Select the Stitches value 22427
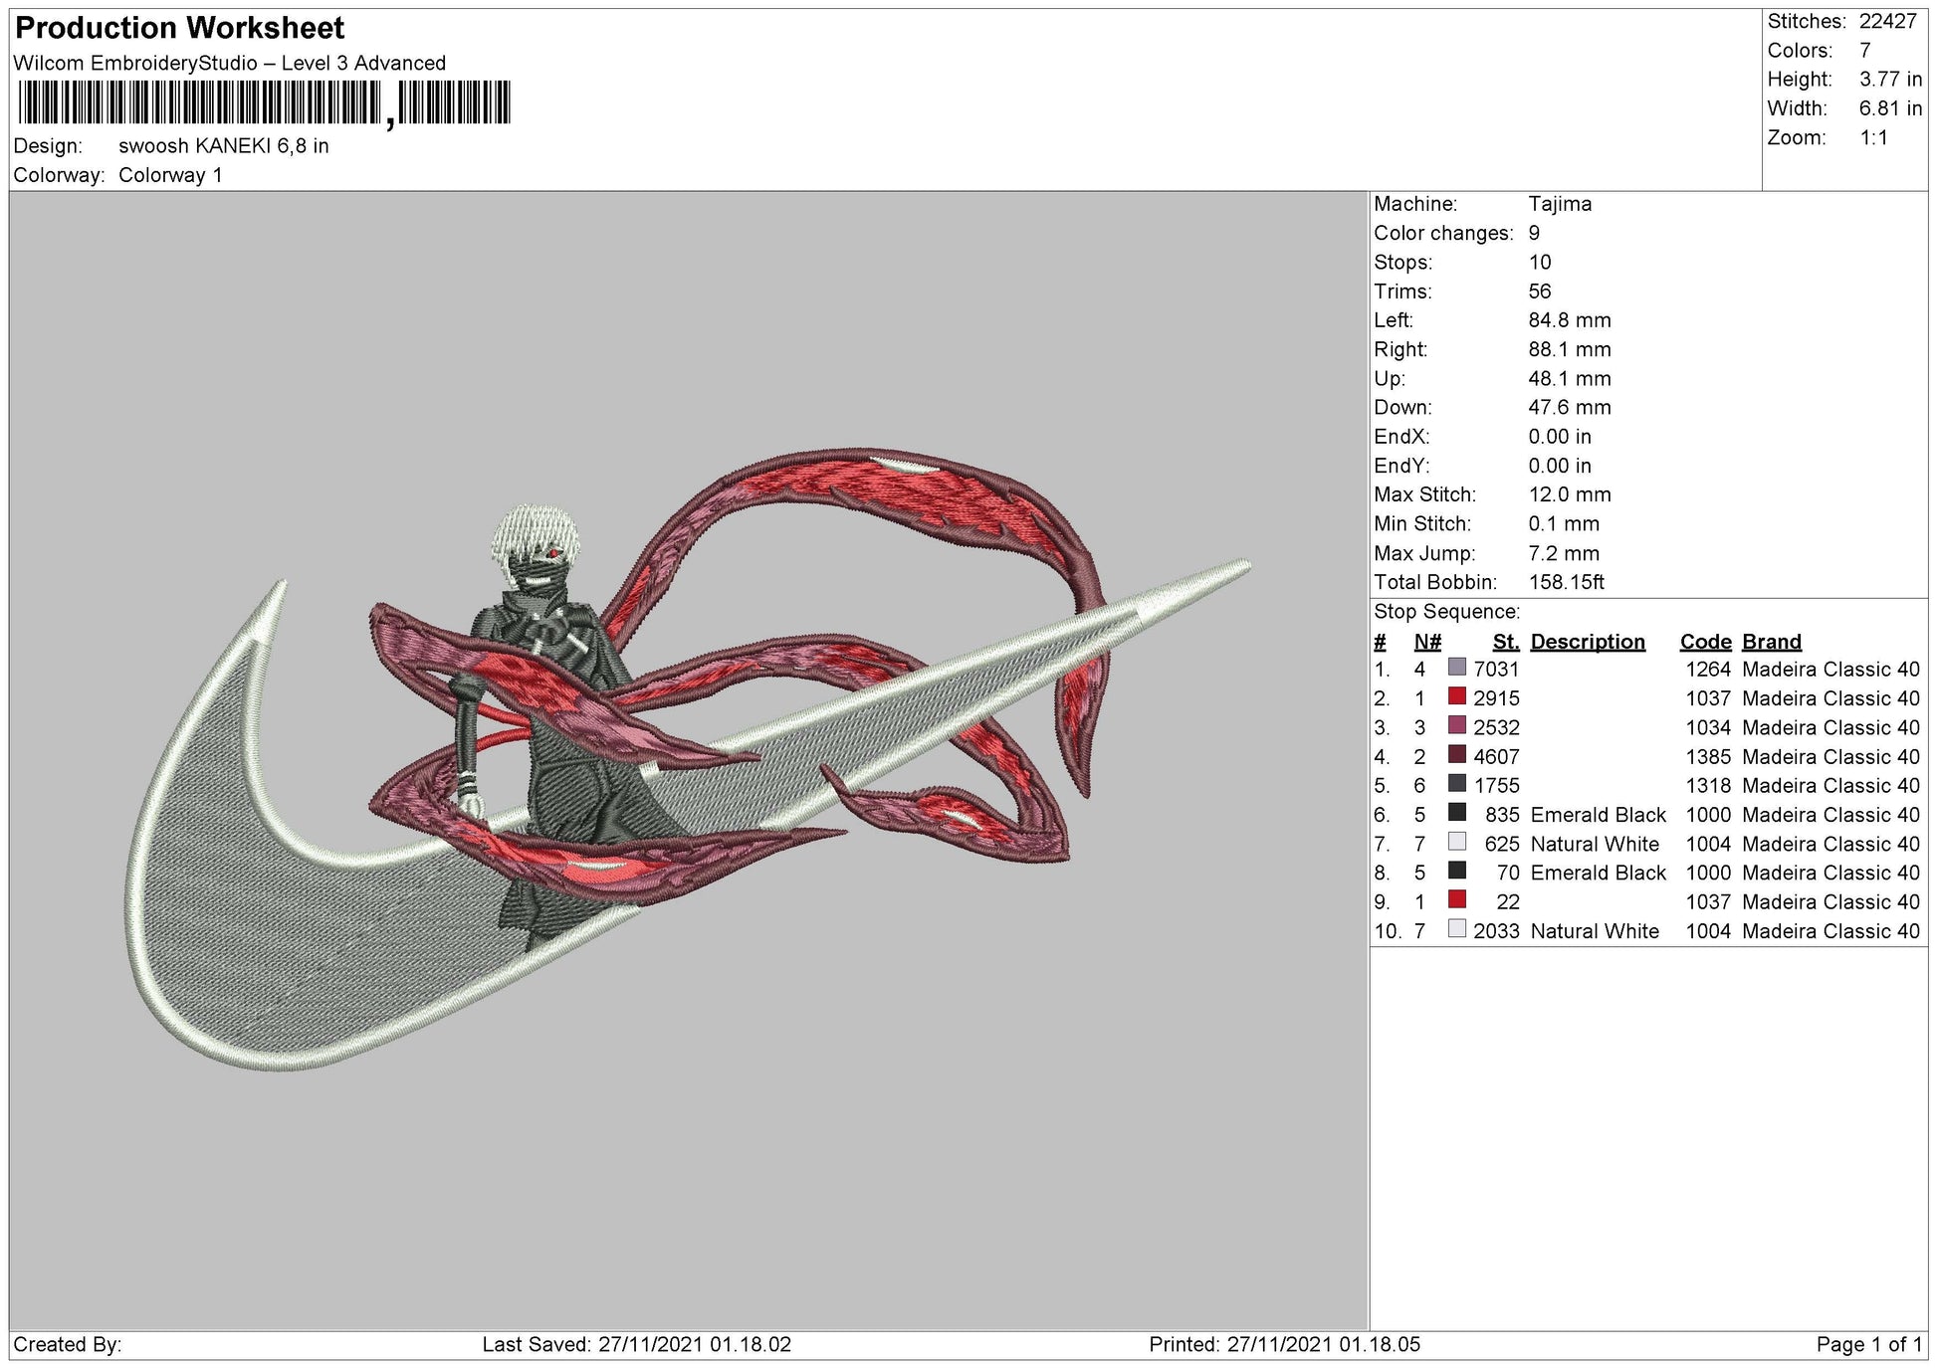This screenshot has height=1368, width=1937. [1887, 21]
